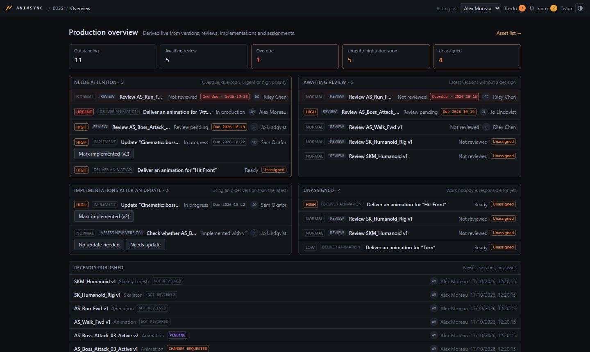Open AS_Walk_Fwd v1 in Recently Published

click(92, 322)
